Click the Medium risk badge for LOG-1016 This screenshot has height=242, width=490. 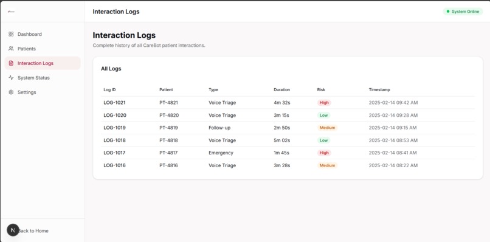327,165
